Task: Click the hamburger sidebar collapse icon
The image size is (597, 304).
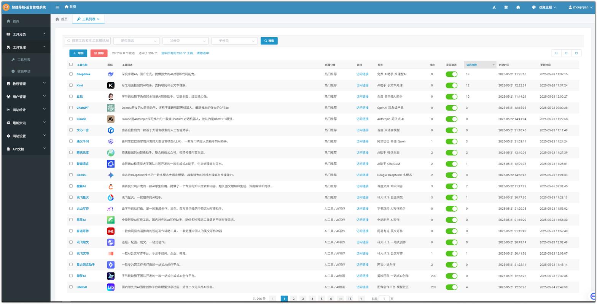Action: tap(57, 7)
